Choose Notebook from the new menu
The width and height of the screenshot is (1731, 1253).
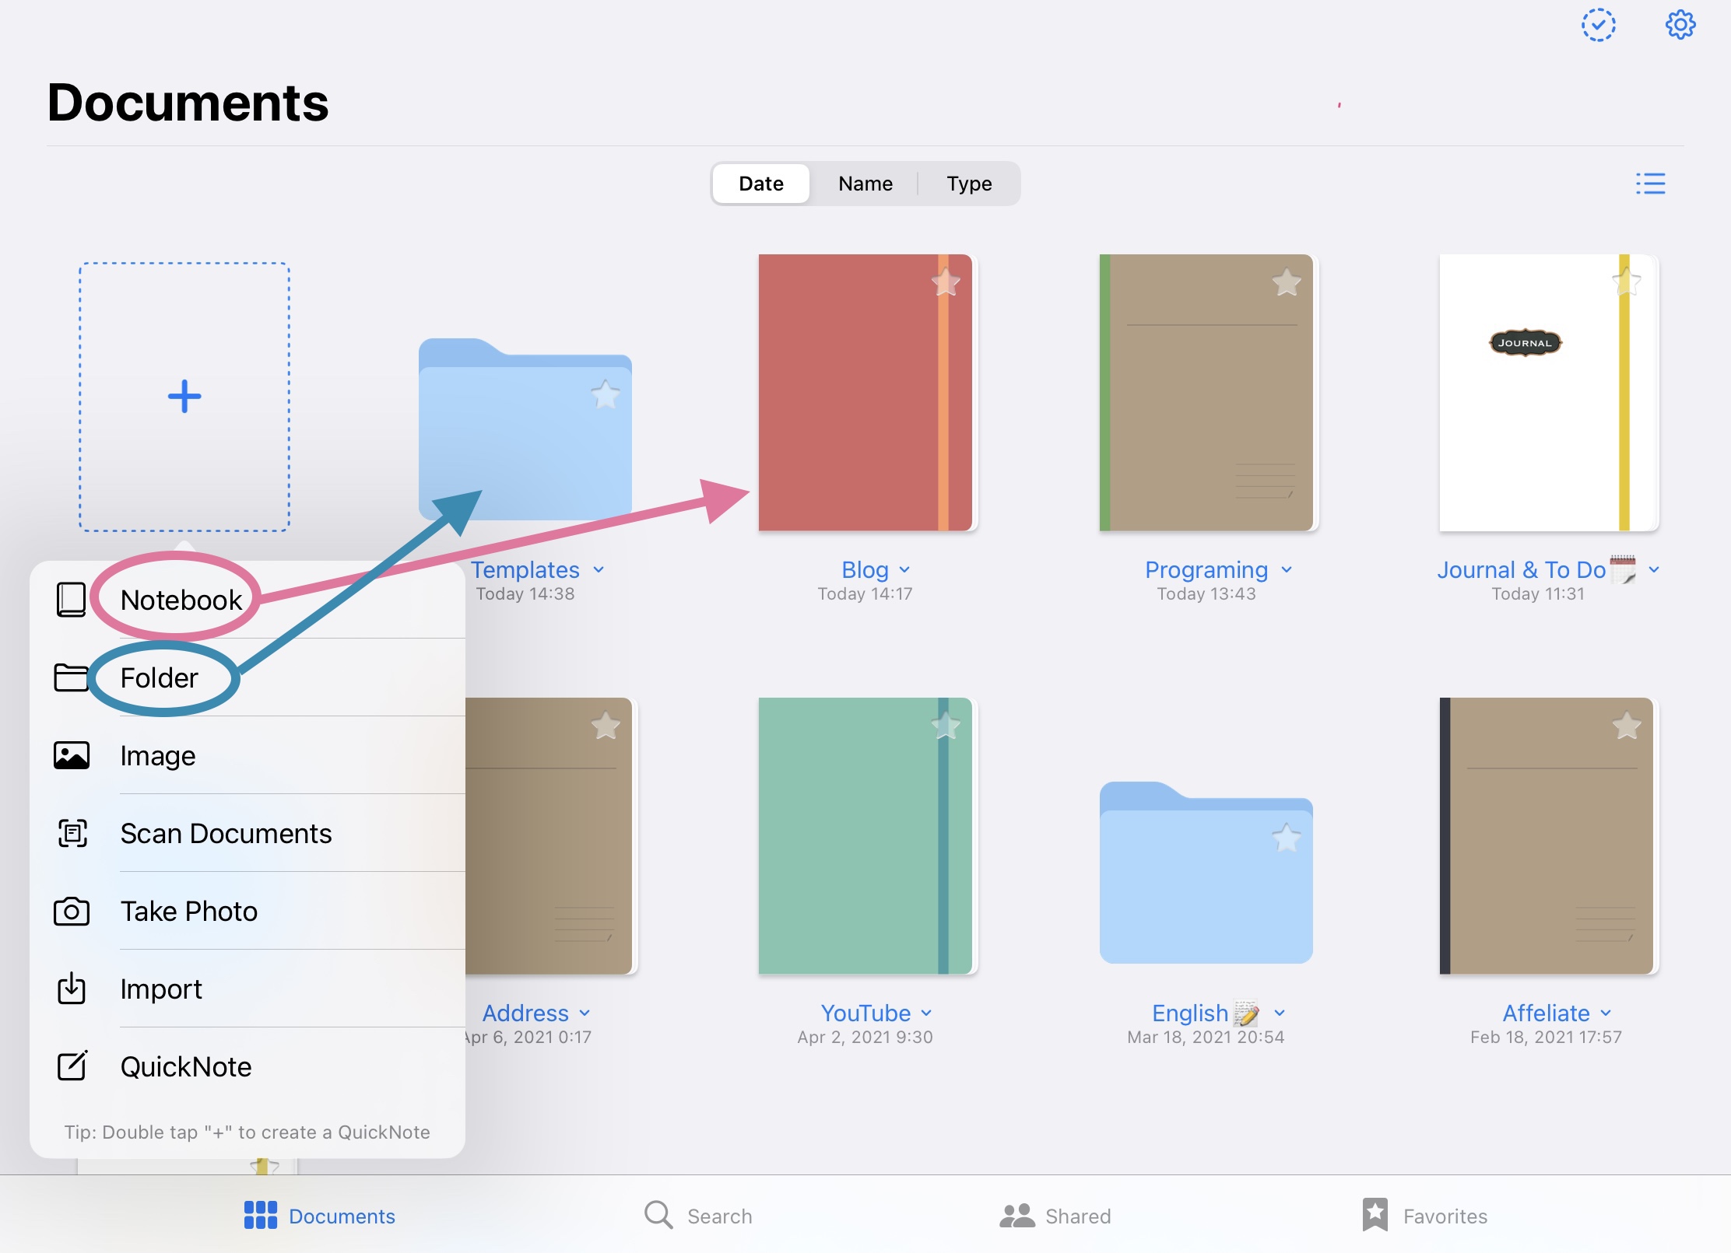tap(181, 600)
